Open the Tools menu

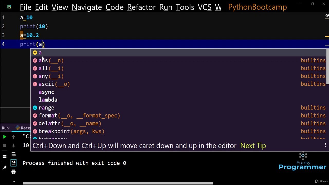tap(185, 7)
